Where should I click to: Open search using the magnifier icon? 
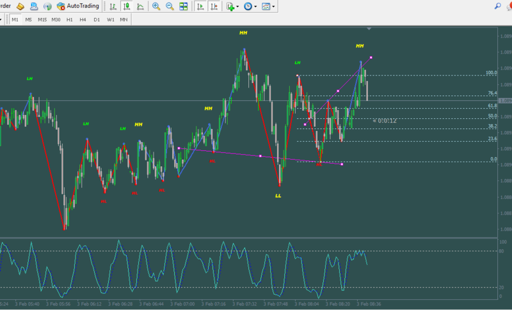[x=497, y=6]
